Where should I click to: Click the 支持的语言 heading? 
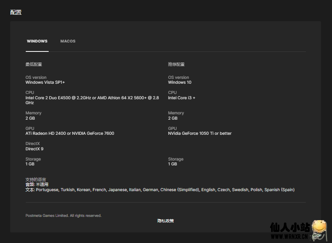point(36,180)
